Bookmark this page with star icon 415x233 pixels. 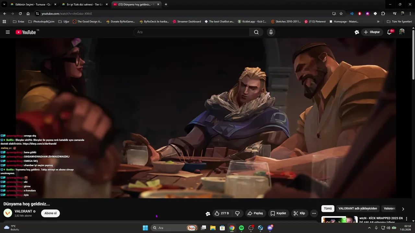pos(341,14)
